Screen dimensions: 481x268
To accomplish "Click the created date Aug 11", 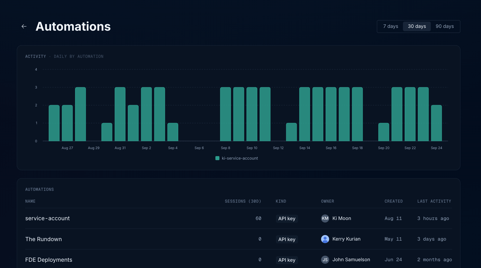I will pos(393,218).
